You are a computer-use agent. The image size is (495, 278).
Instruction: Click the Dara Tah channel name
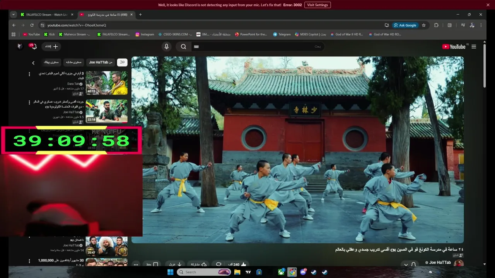73,84
